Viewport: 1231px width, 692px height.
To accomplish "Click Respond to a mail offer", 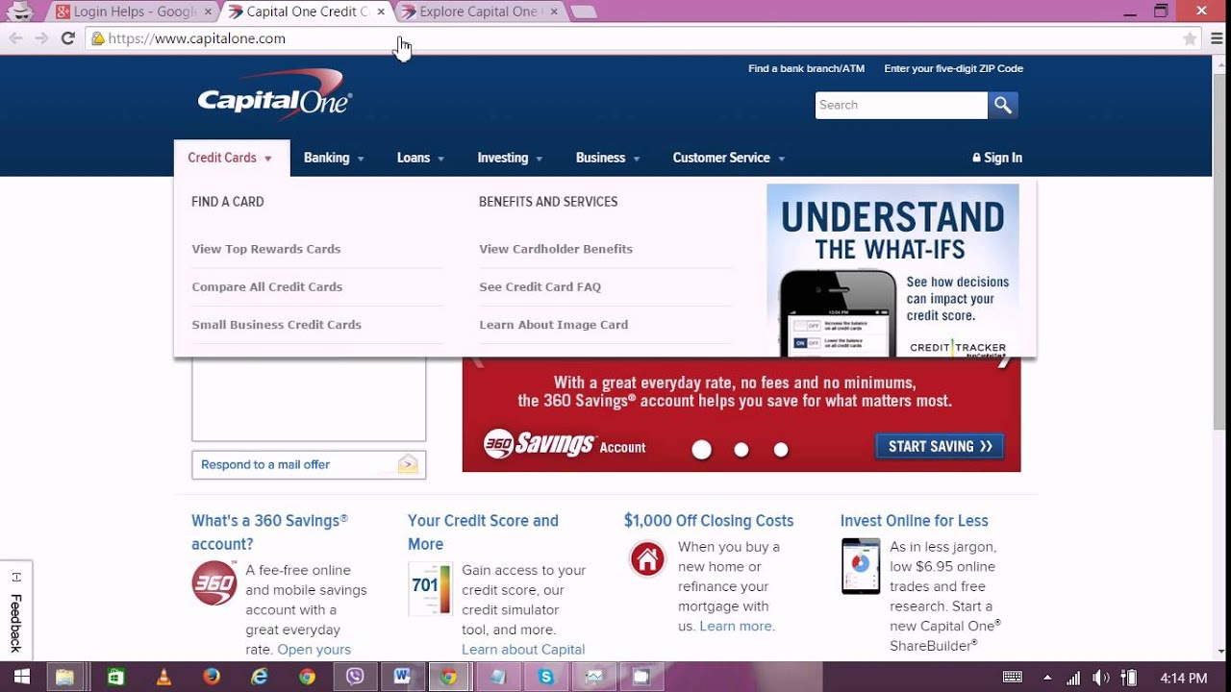I will click(x=309, y=464).
